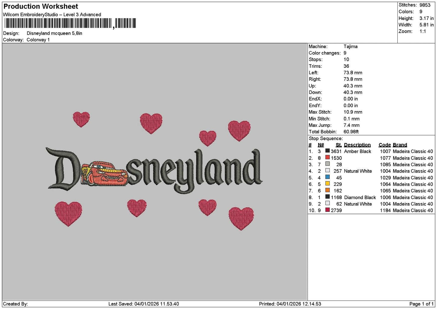Click the Max Stitch value '10.9 mm'
Viewport: 437px width, 309px height.
click(x=353, y=112)
